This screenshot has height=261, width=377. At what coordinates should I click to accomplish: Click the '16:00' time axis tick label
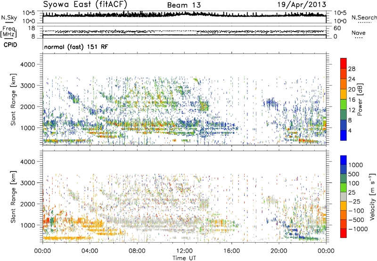click(231, 251)
